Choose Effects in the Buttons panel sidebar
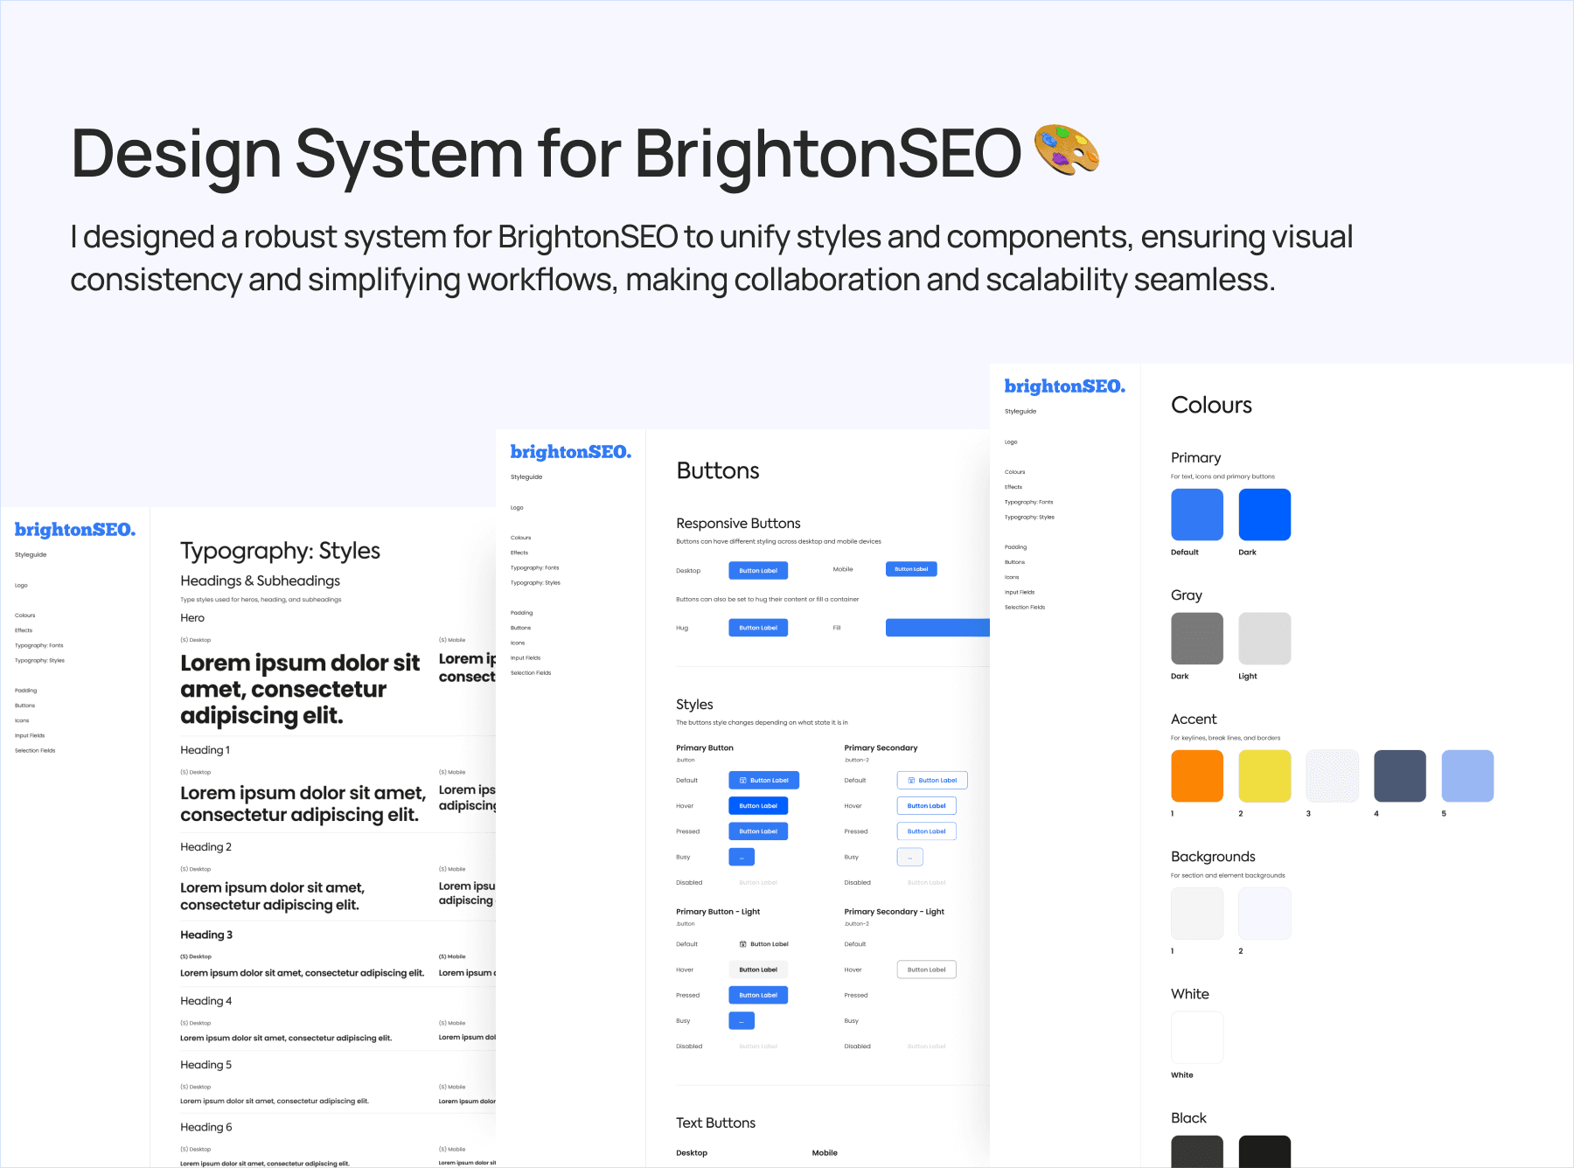The height and width of the screenshot is (1168, 1574). [519, 553]
